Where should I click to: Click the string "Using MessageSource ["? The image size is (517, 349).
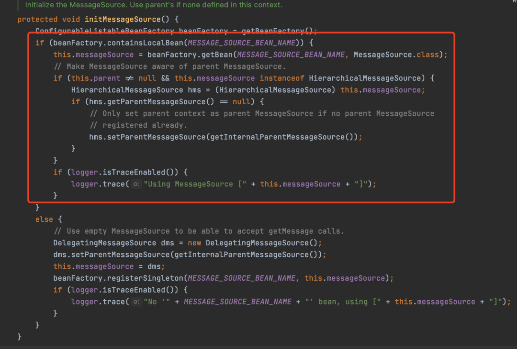coord(195,184)
